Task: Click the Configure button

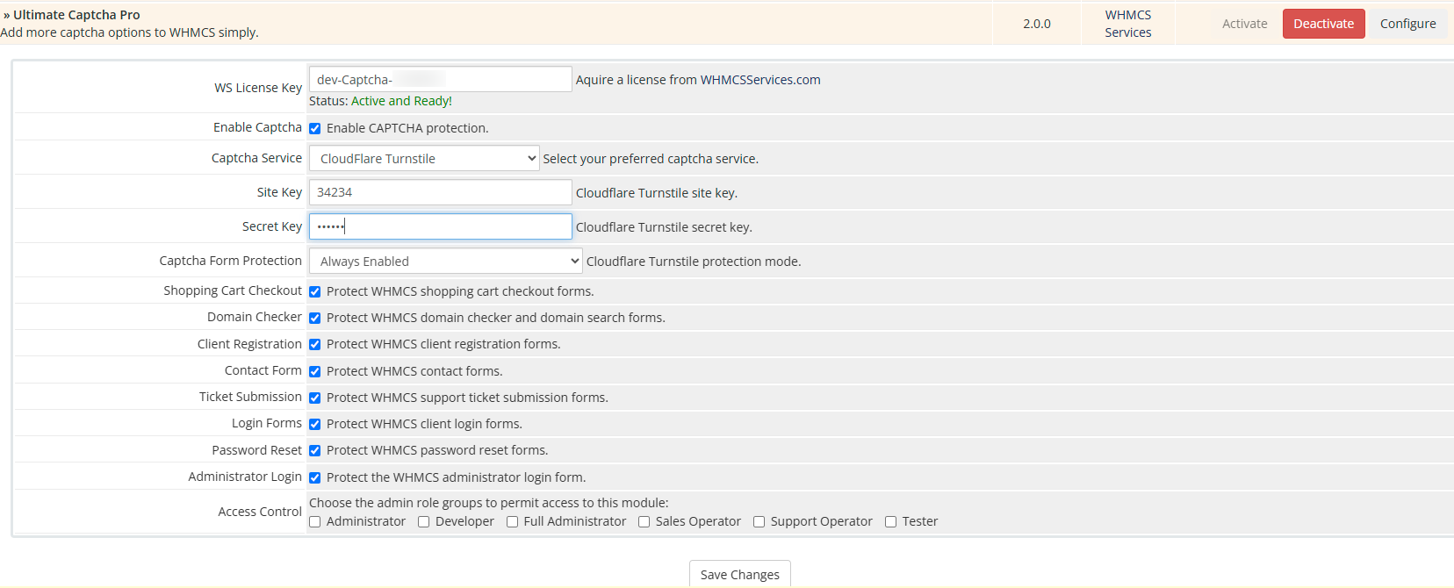Action: (x=1407, y=24)
